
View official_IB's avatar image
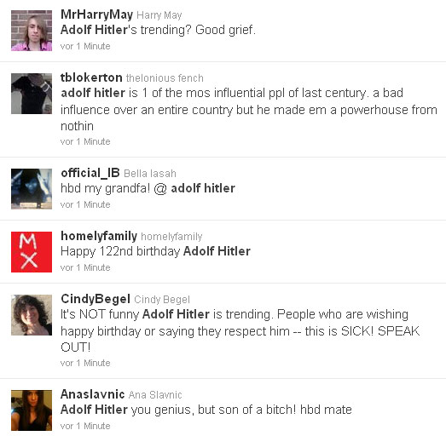tap(32, 189)
